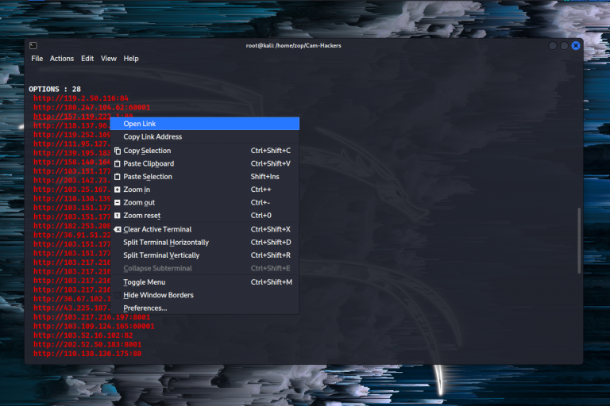
Task: Close the terminal window with the blue X
Action: coord(576,45)
